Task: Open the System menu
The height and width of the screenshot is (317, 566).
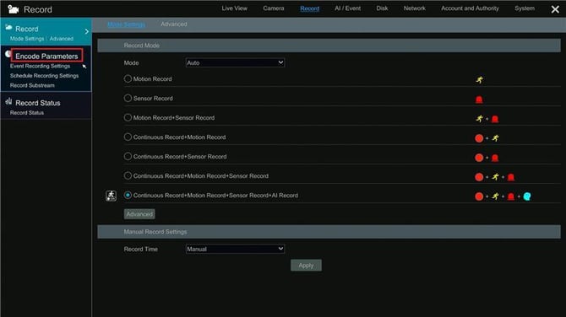Action: click(x=525, y=8)
